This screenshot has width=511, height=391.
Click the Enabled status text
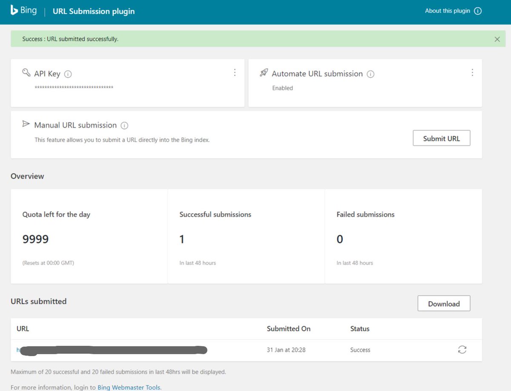pos(283,88)
